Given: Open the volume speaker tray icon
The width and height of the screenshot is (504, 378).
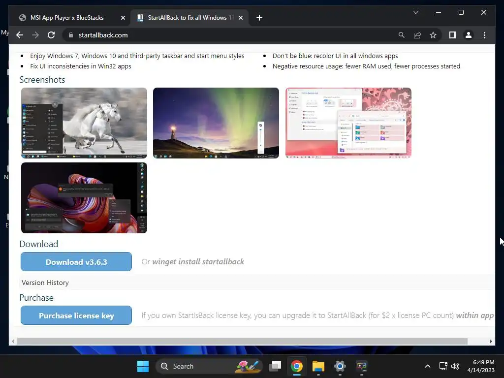Looking at the screenshot, I should 455,366.
